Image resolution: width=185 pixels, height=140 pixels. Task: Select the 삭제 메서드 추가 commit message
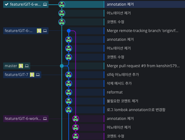pos(119,83)
